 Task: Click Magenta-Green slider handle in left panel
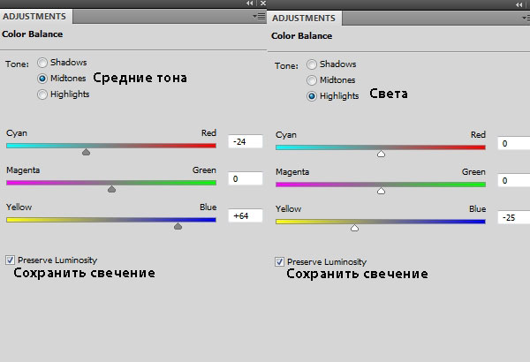point(111,189)
